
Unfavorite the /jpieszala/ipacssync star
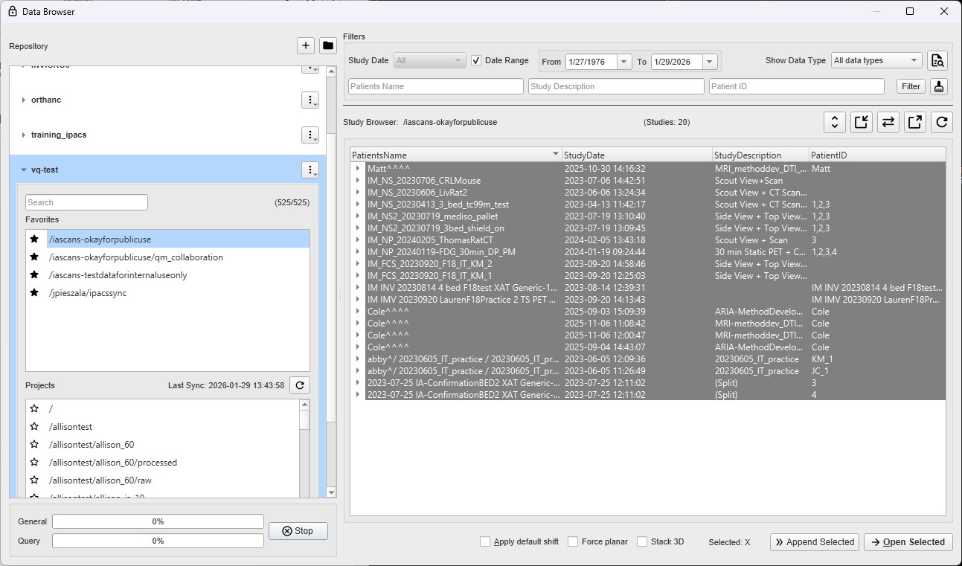pos(34,293)
